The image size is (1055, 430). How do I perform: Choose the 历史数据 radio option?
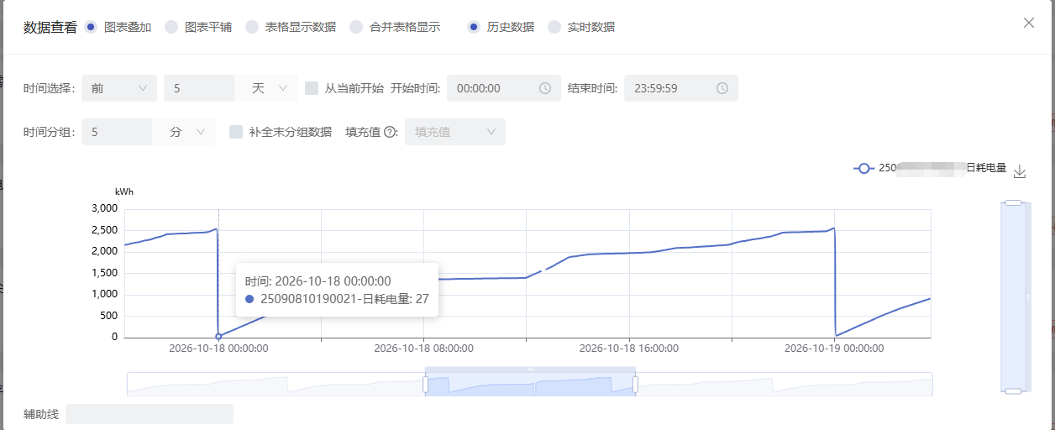coord(474,27)
